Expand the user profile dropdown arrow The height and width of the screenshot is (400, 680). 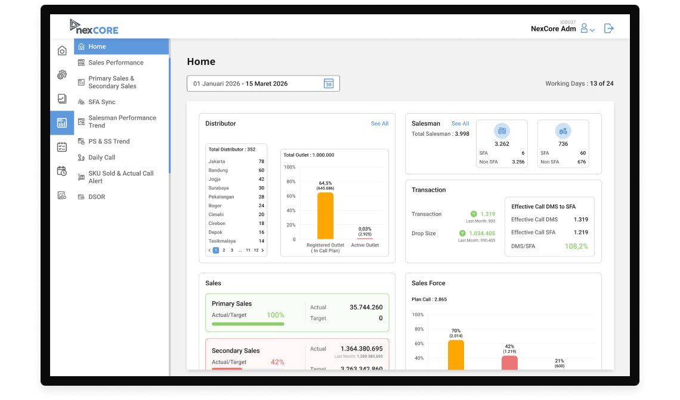[592, 30]
